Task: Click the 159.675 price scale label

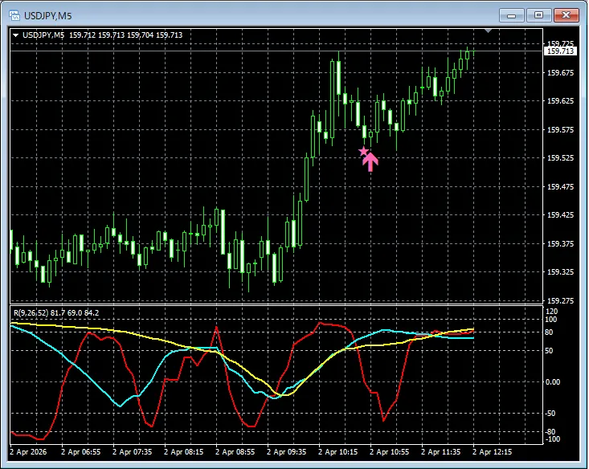Action: pyautogui.click(x=560, y=73)
